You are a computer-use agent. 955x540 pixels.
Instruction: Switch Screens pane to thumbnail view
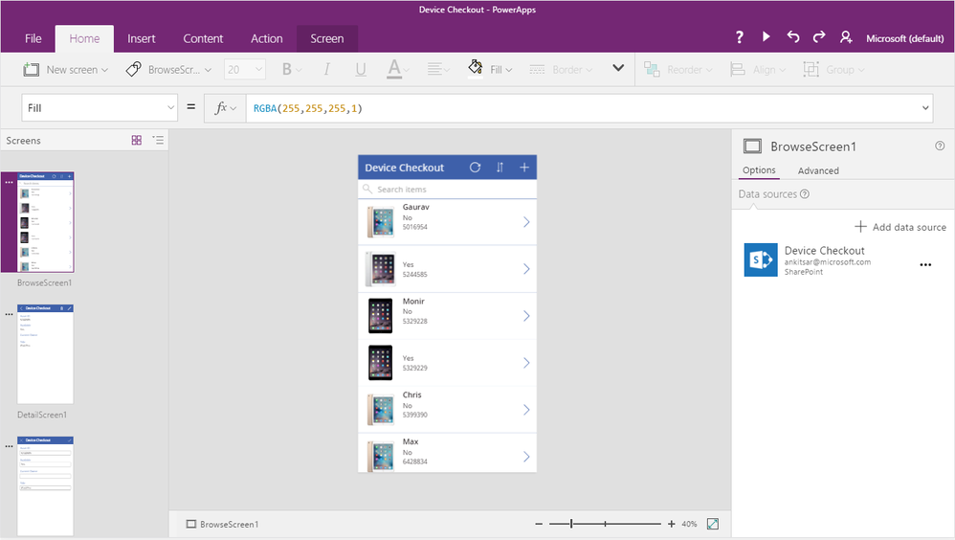tap(137, 140)
